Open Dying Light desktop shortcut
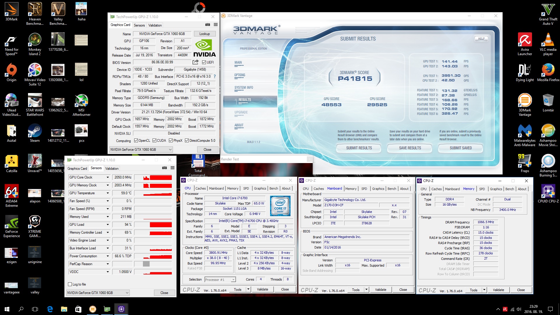The width and height of the screenshot is (560, 315). point(525,72)
